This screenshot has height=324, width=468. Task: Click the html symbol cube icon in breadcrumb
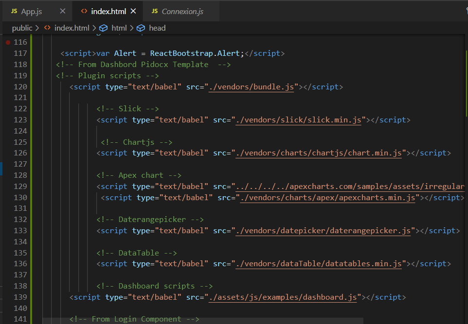tap(103, 28)
